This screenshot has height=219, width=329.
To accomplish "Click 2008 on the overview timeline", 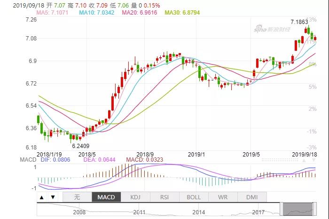I will pos(78,212).
